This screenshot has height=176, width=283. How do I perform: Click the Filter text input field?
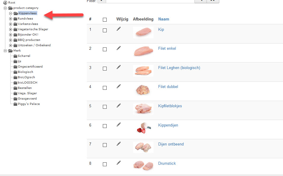tap(150, 1)
